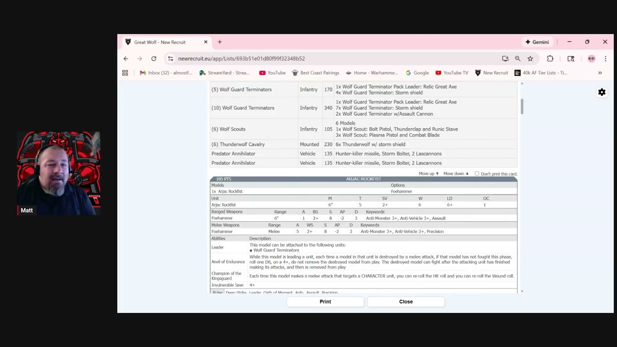Select the Great Wolf - New Recruit tab
The width and height of the screenshot is (617, 347).
(166, 42)
